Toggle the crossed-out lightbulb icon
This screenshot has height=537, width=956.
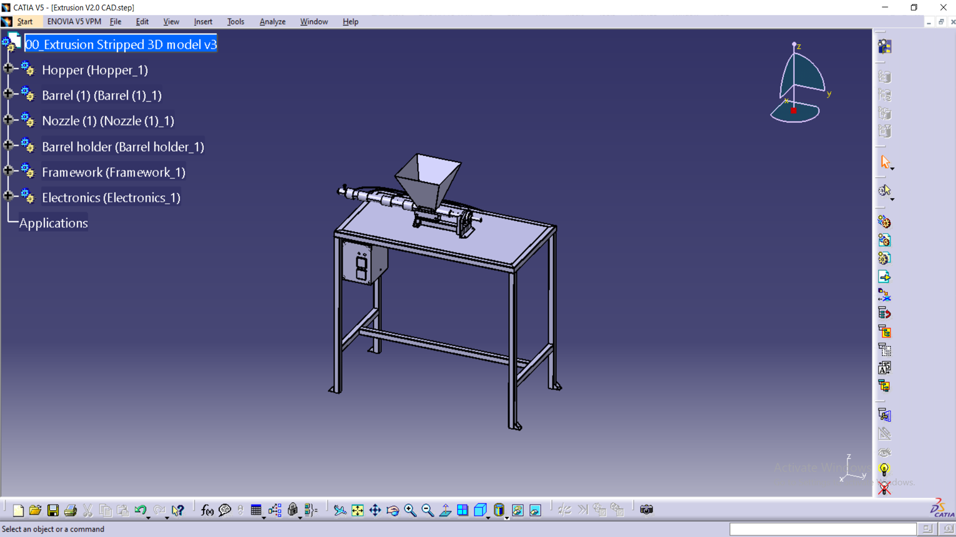[x=884, y=488]
